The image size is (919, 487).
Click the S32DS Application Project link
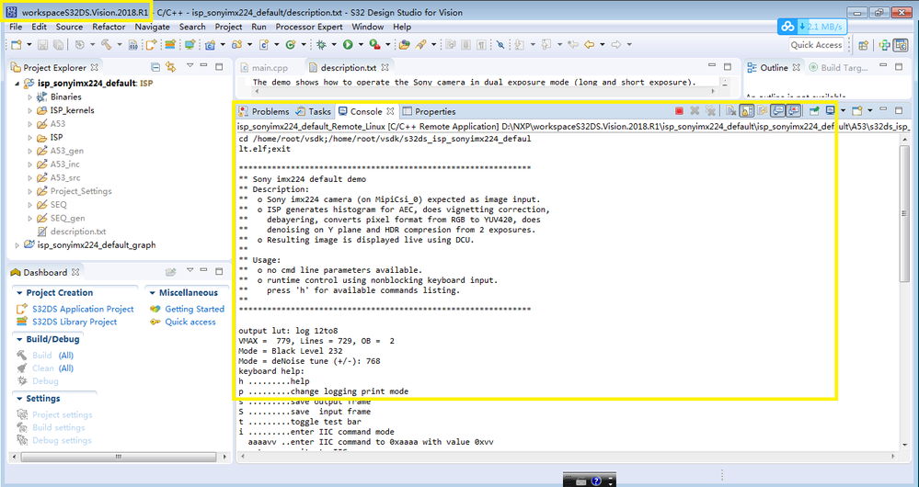[x=83, y=309]
